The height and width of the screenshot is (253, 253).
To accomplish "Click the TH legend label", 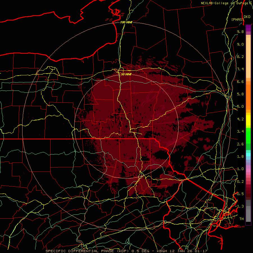I will tap(241, 219).
